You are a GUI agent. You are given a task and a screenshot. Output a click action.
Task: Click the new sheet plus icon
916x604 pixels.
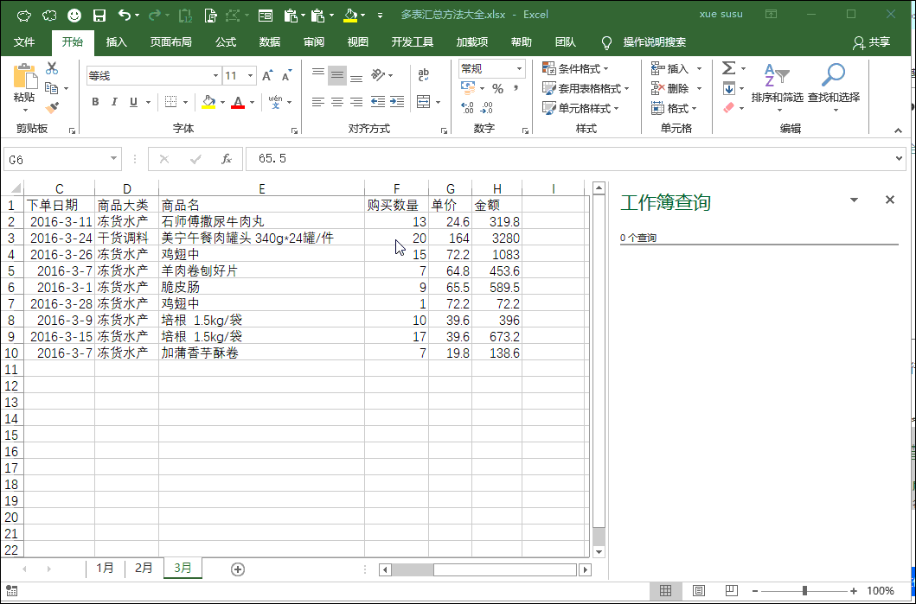click(238, 569)
